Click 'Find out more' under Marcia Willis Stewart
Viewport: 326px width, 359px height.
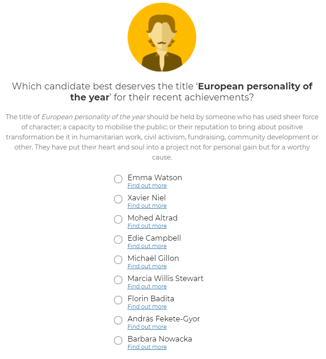(x=147, y=287)
